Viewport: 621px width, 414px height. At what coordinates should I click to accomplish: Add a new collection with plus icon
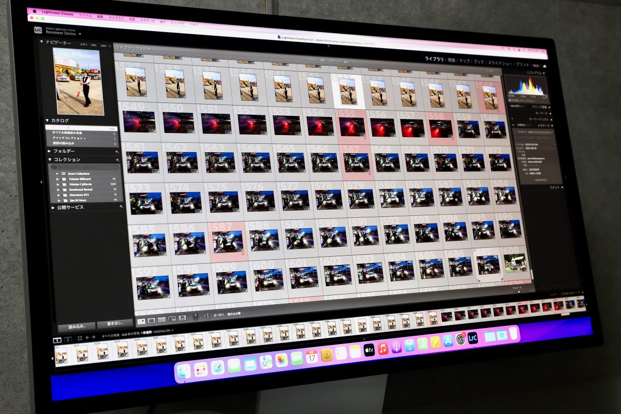pyautogui.click(x=117, y=160)
